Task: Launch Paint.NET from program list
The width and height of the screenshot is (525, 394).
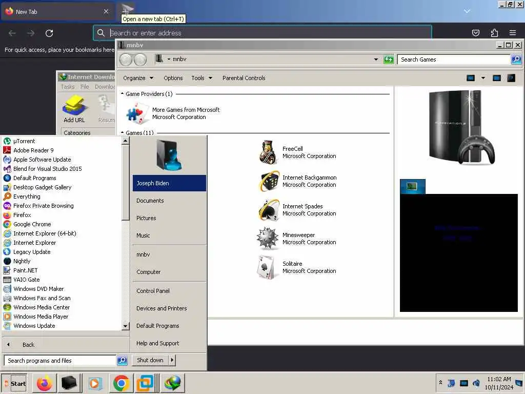Action: click(21, 270)
